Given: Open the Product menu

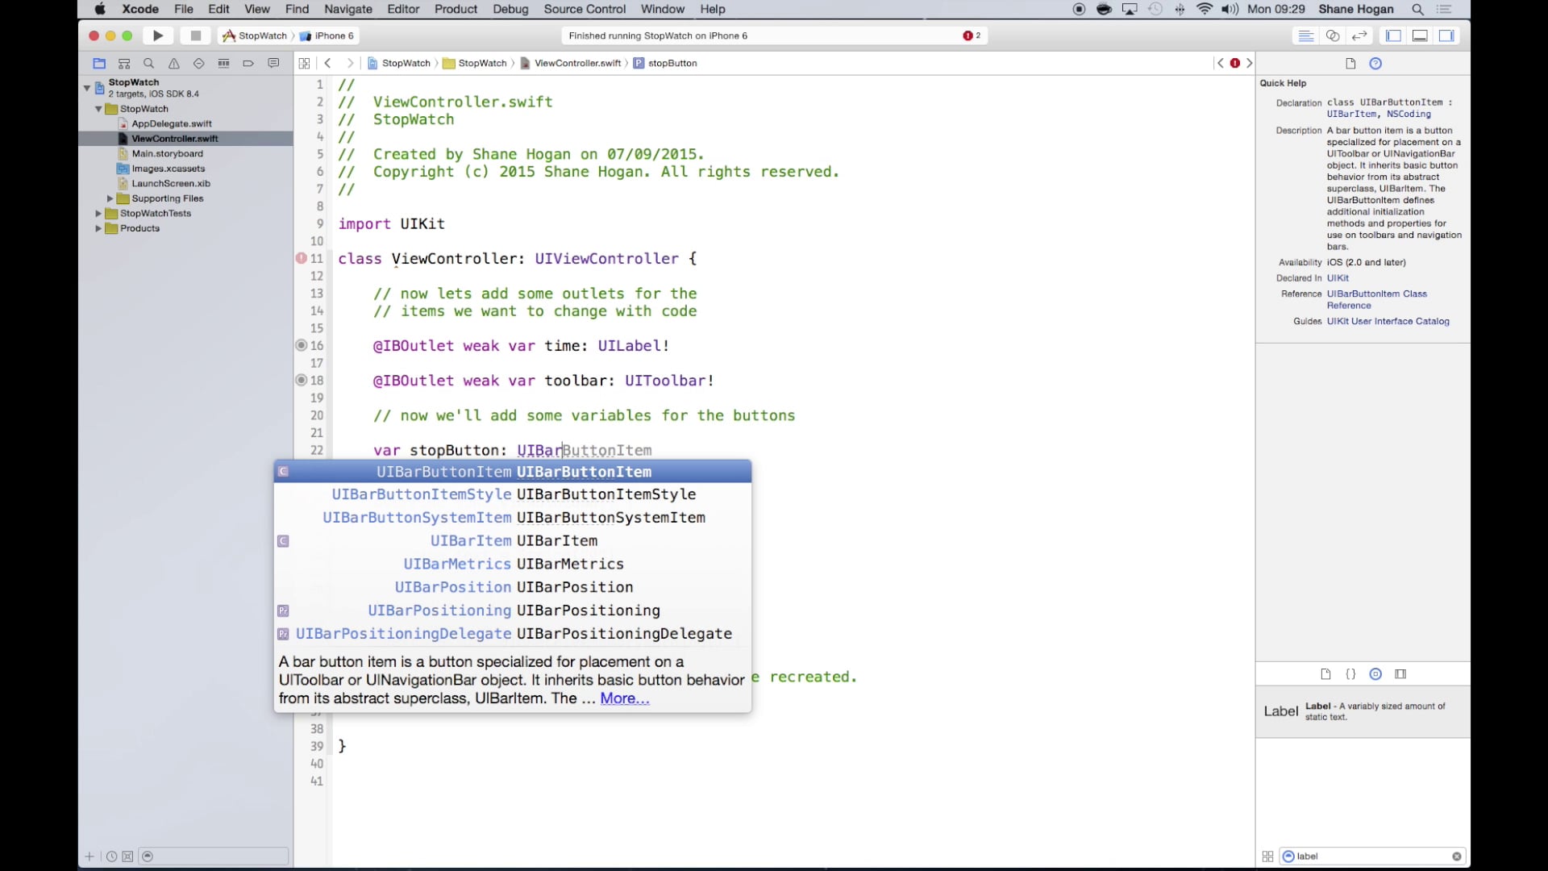Looking at the screenshot, I should click(x=456, y=9).
